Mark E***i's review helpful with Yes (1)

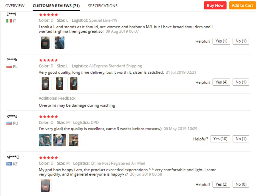point(221,41)
